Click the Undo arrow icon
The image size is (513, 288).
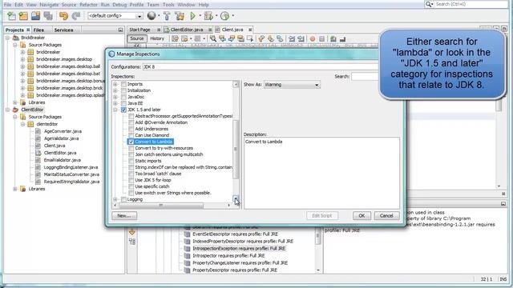(63, 15)
